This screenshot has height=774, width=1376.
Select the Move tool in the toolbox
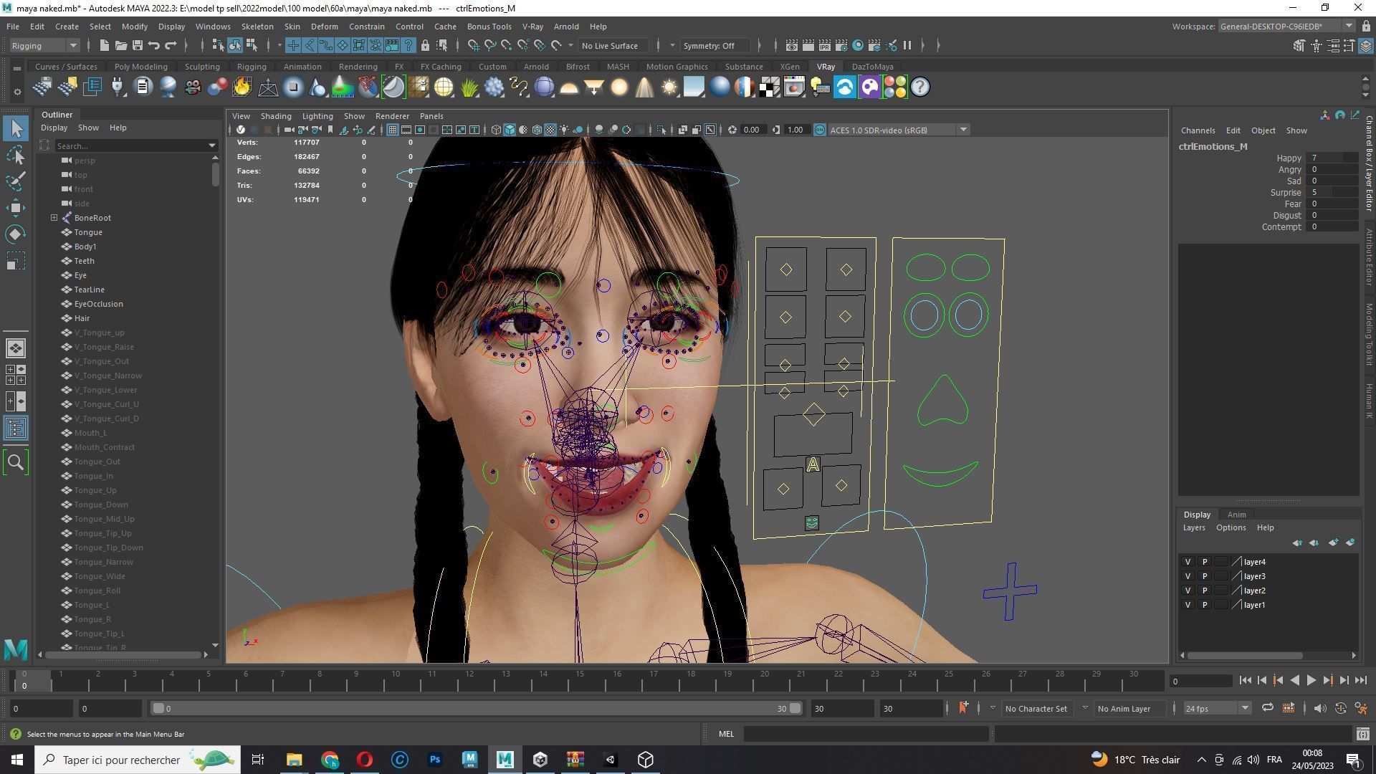coord(16,208)
